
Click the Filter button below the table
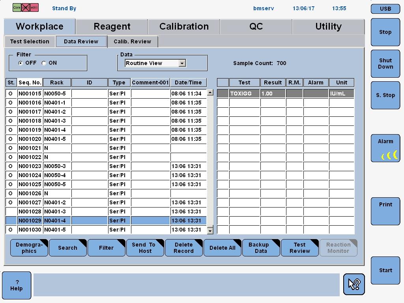[107, 248]
